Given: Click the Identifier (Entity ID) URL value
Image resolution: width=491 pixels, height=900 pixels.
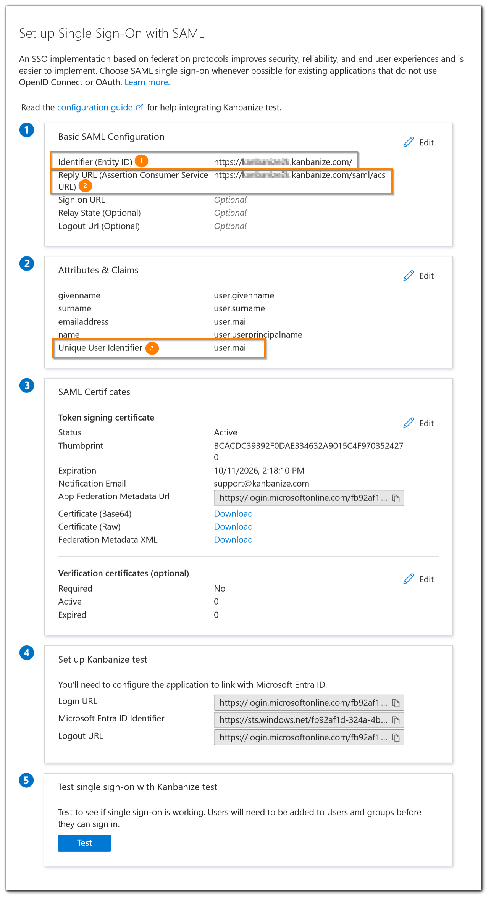Looking at the screenshot, I should point(283,162).
